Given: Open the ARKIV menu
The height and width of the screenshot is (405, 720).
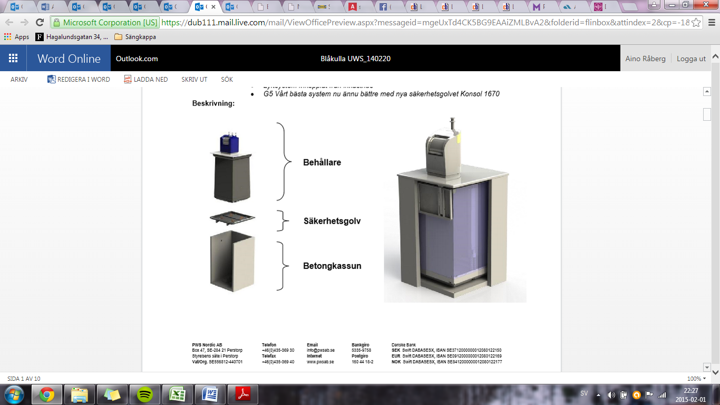Looking at the screenshot, I should [x=19, y=80].
